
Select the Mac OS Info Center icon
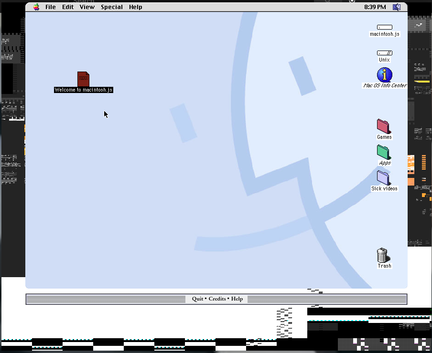tap(385, 75)
